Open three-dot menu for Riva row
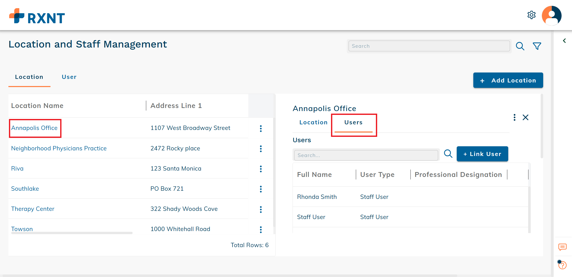The height and width of the screenshot is (277, 572). [x=261, y=169]
